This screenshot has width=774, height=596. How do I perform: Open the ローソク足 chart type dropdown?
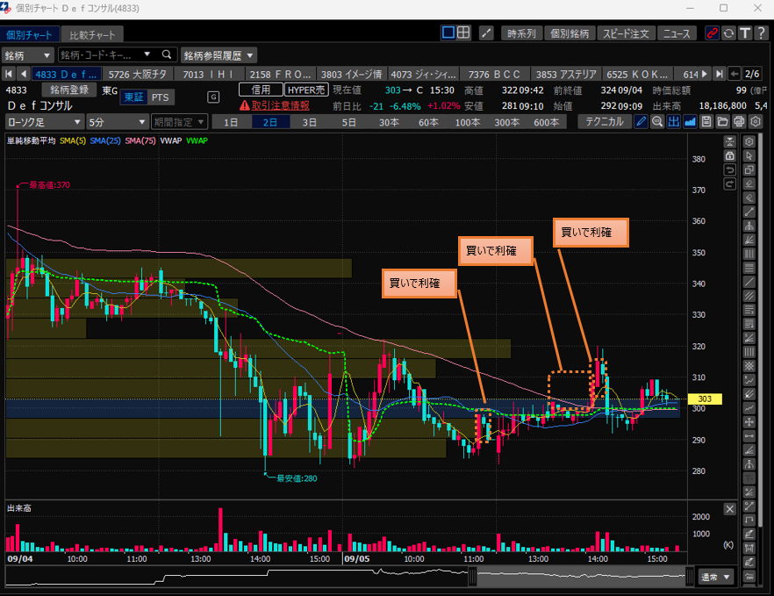(44, 122)
